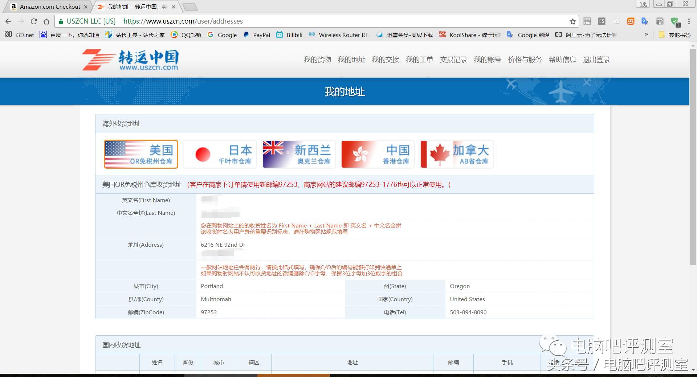This screenshot has height=377, width=697.
Task: Click inside the browser address bar
Action: 254,21
